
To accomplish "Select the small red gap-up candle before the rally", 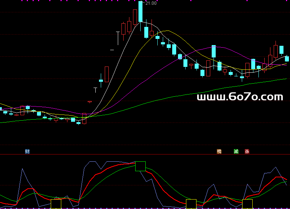I will (90, 101).
